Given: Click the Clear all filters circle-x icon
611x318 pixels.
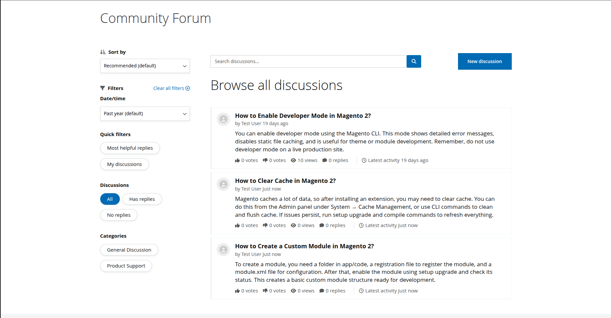Looking at the screenshot, I should pyautogui.click(x=188, y=88).
